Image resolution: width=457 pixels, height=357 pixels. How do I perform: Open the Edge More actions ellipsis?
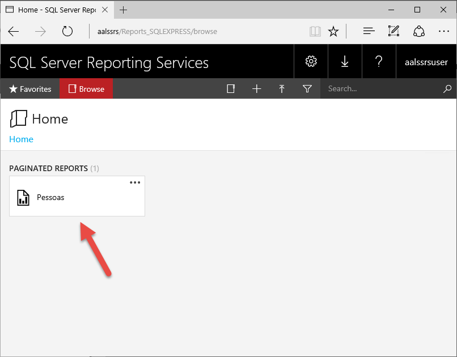pos(443,31)
